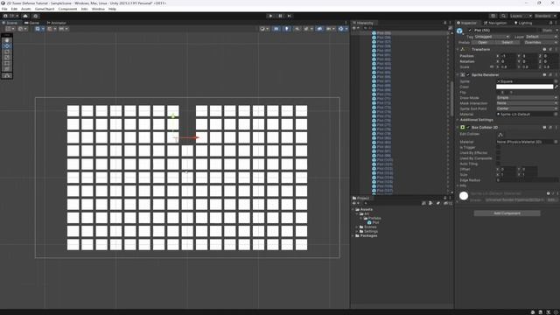Open Transform component help icon
560x315 pixels.
[544, 49]
